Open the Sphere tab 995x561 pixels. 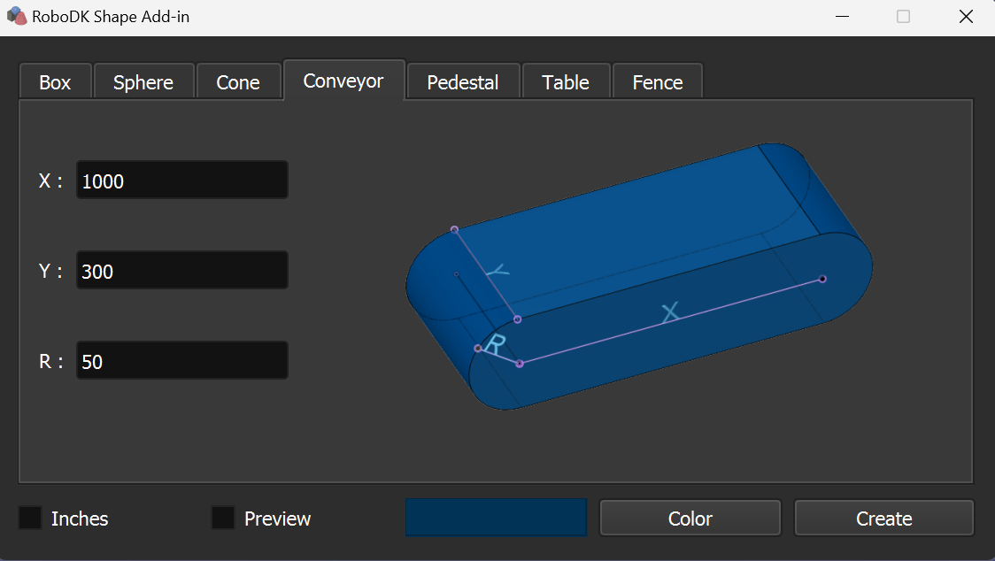coord(143,82)
